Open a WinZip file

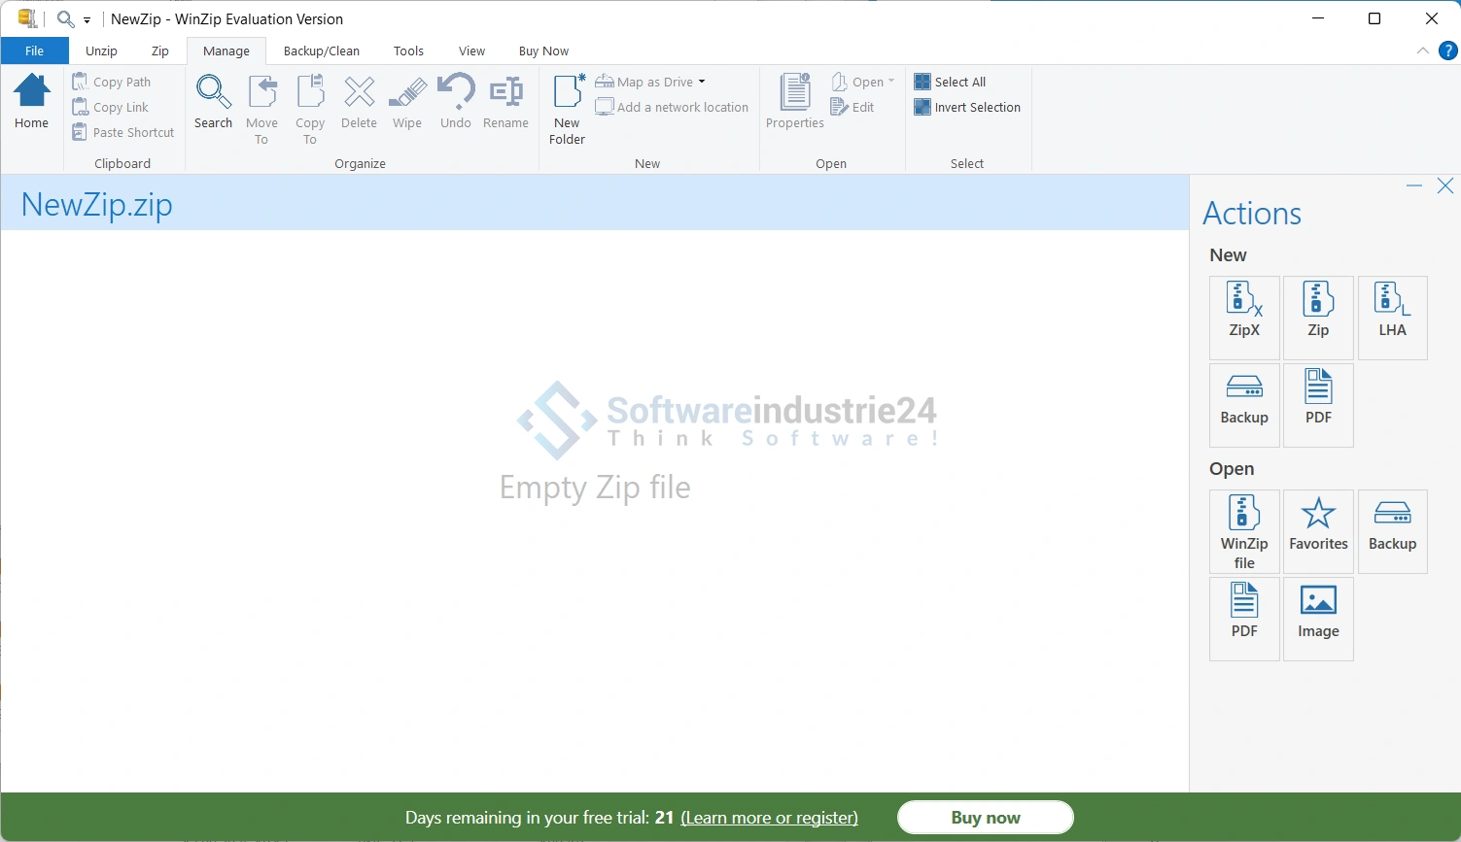(1244, 530)
